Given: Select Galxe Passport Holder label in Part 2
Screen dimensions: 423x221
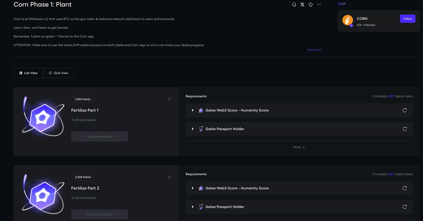Looking at the screenshot, I should 225,207.
